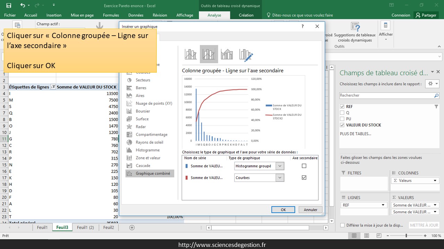Click the Undo arrow icon
The height and width of the screenshot is (249, 444).
tap(23, 5)
